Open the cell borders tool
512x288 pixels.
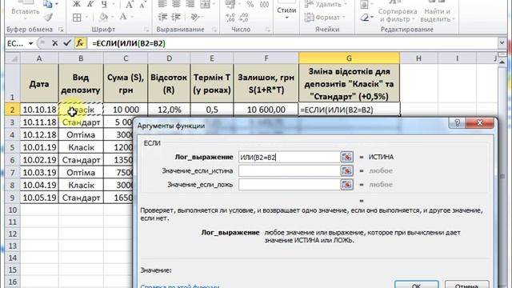[77, 18]
